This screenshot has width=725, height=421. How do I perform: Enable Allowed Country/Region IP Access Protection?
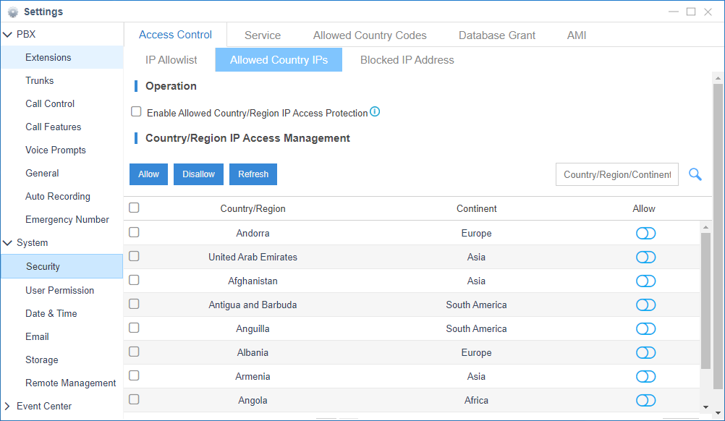[x=136, y=111]
